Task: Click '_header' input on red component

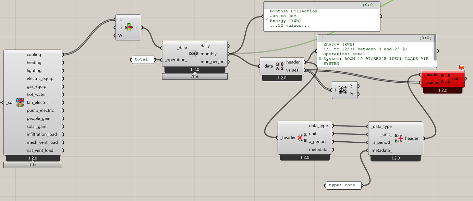Action: point(431,74)
